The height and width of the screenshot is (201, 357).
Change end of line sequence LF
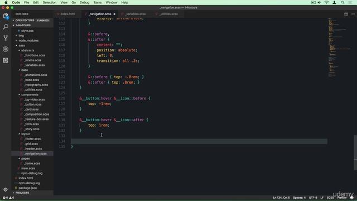[322, 198]
